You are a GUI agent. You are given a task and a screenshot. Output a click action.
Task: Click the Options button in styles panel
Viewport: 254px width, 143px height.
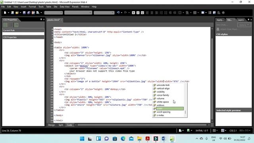(244, 25)
